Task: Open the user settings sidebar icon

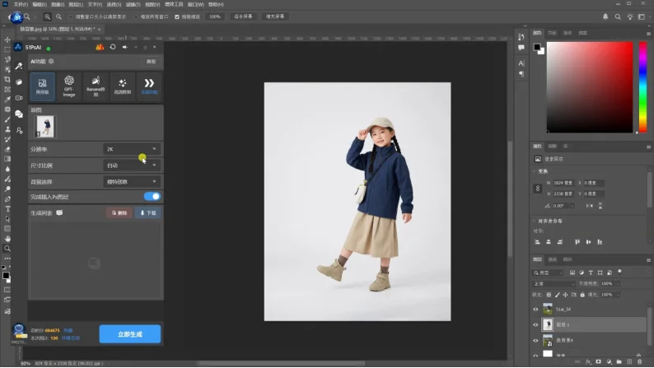Action: (19, 130)
